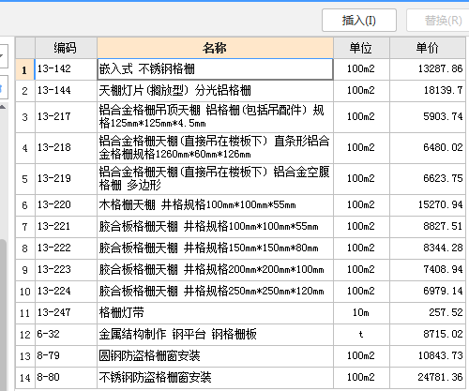This screenshot has height=391, width=469.
Task: Click unit price 6480.02
Action: click(428, 148)
